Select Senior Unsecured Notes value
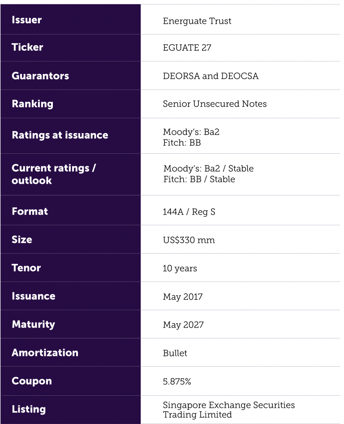 [215, 104]
